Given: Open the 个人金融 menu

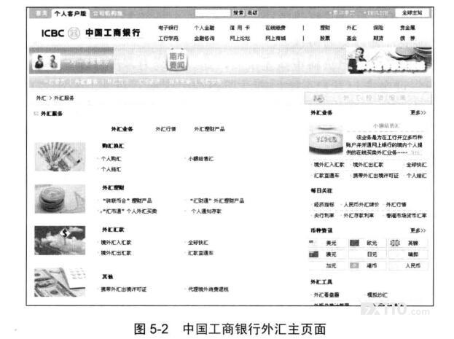Looking at the screenshot, I should [x=204, y=28].
